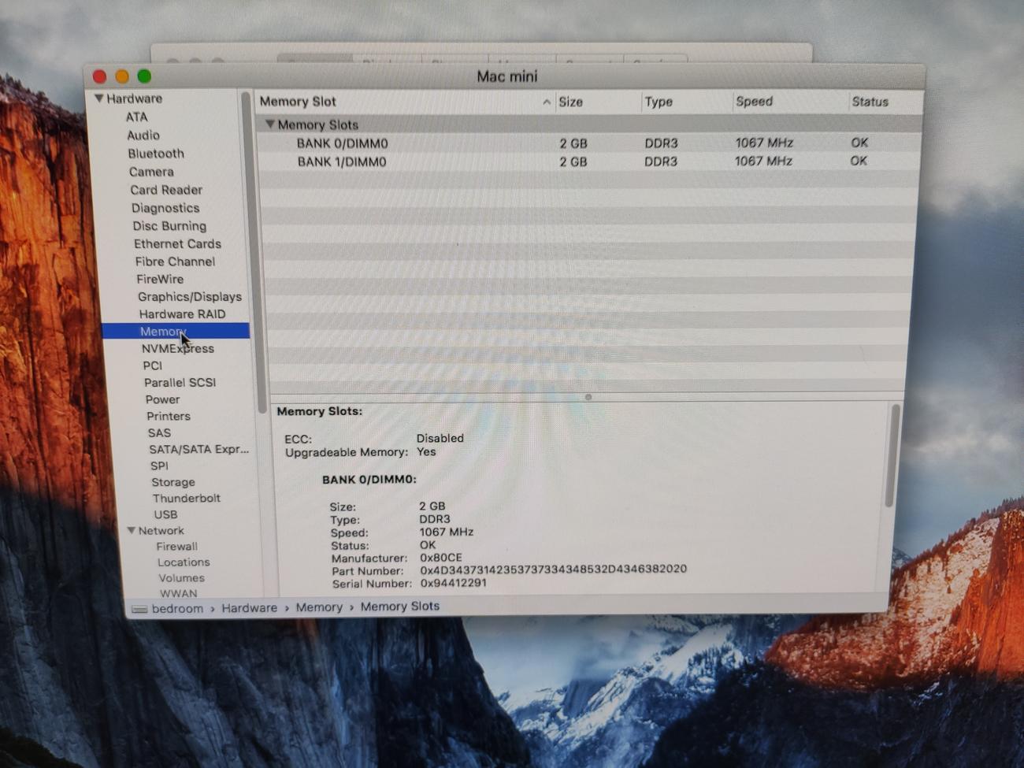The width and height of the screenshot is (1024, 768).
Task: Select the BANK 0/DIMM0 row
Action: 588,143
